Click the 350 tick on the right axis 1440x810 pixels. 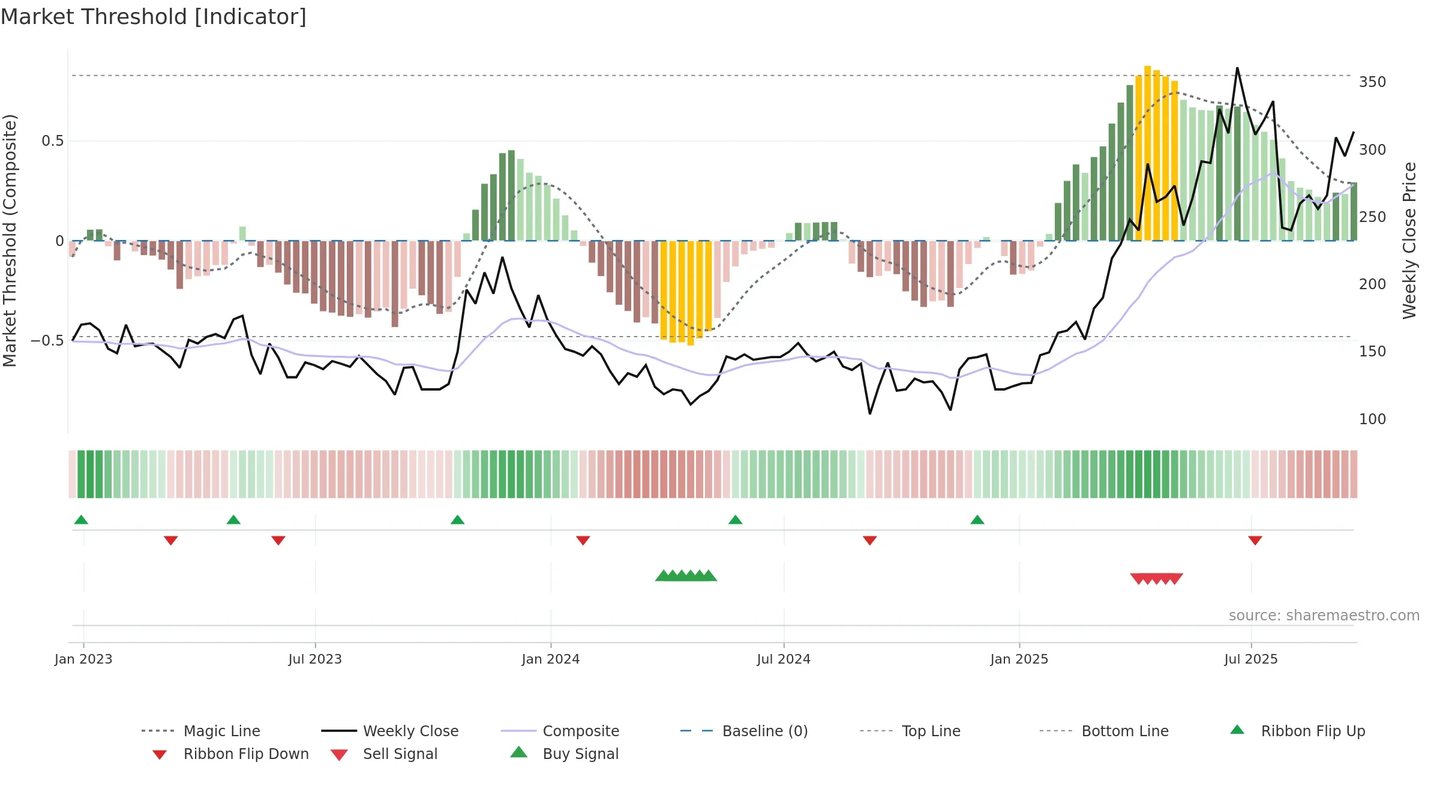[x=1373, y=82]
